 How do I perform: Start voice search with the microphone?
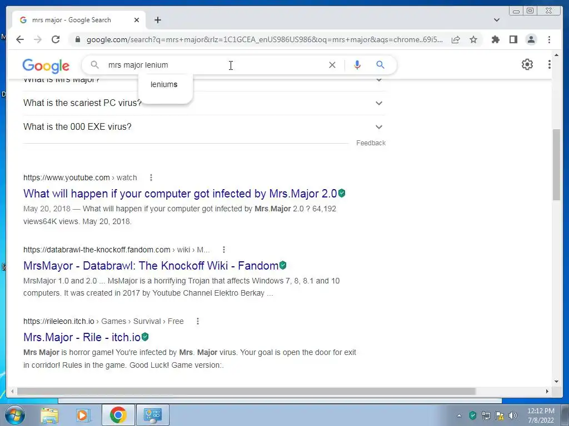coord(357,65)
